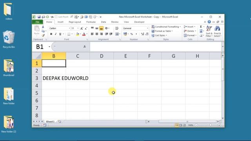Screen dimensions: 251x141
Task: Click the Cut scissors icon
Action: (x=43, y=27)
